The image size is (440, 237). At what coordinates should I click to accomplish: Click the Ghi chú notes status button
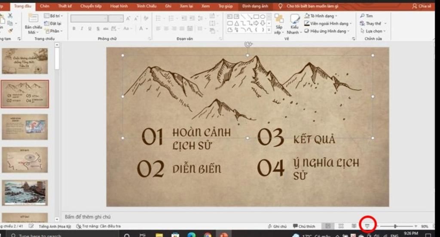pyautogui.click(x=277, y=226)
